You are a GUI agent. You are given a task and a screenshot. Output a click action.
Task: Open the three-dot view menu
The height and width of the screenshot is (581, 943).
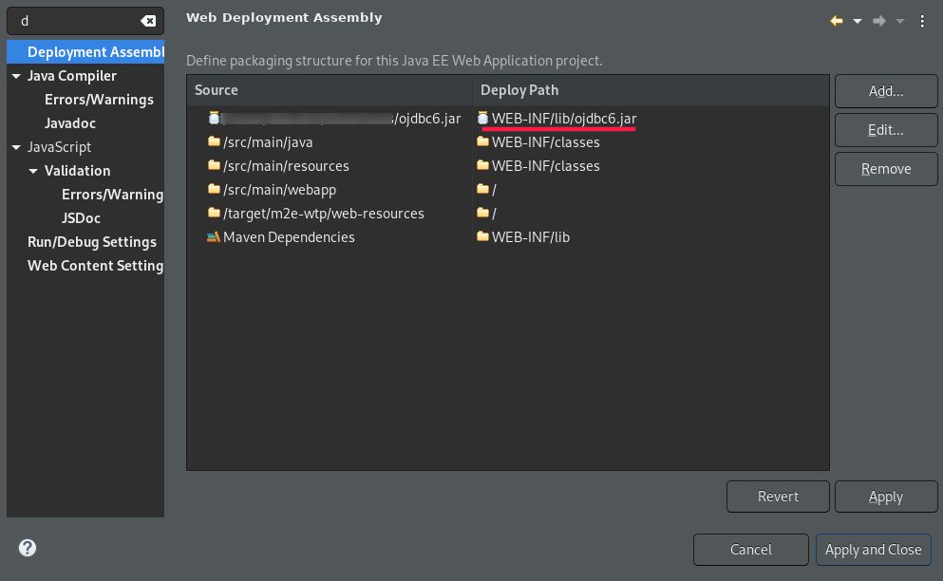tap(922, 21)
